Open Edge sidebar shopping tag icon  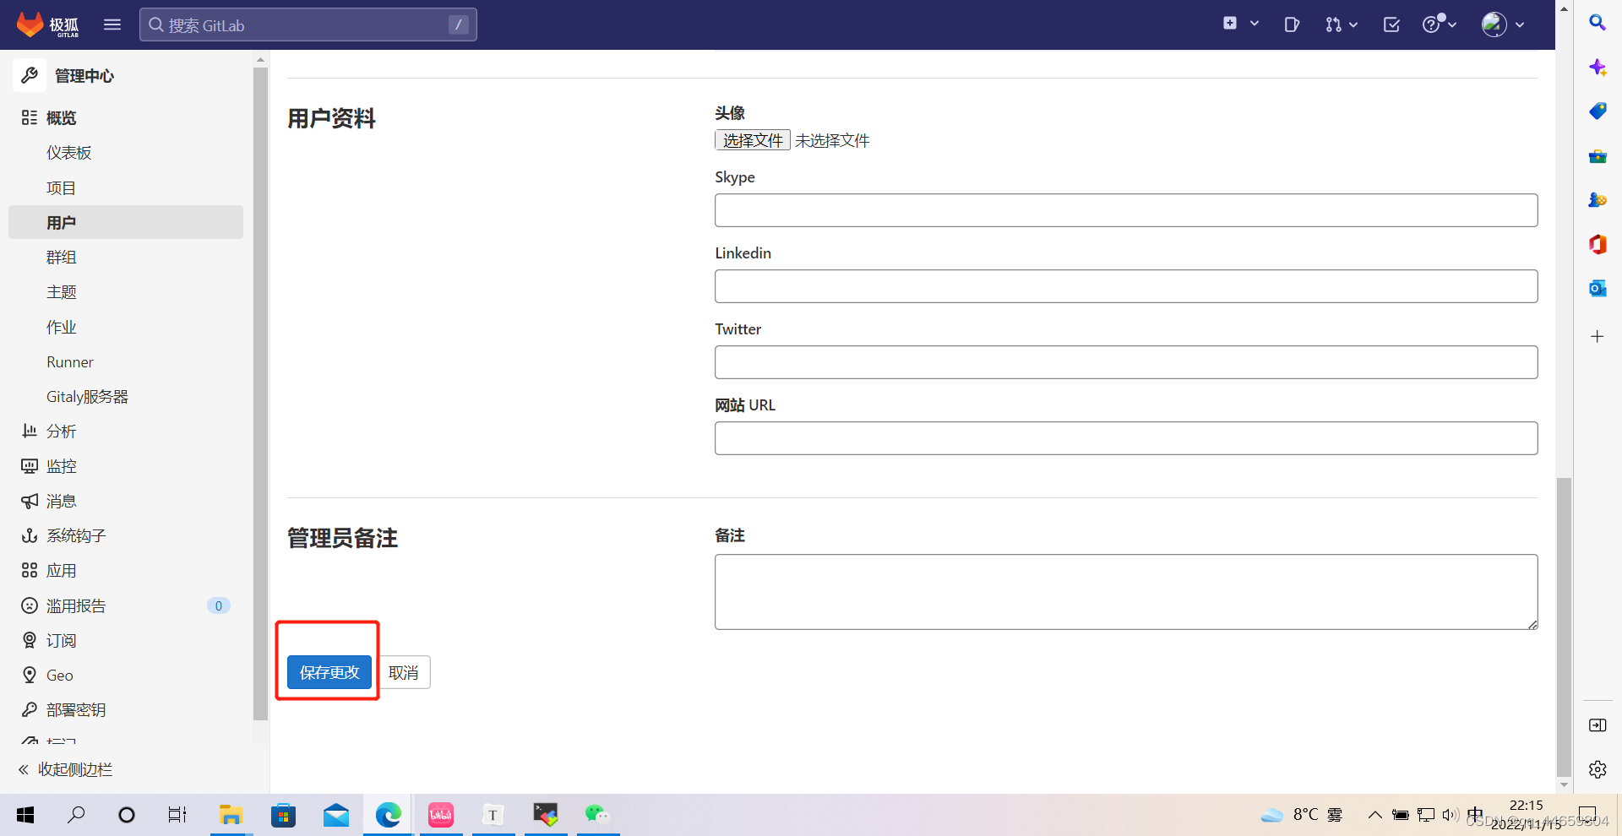click(x=1598, y=111)
